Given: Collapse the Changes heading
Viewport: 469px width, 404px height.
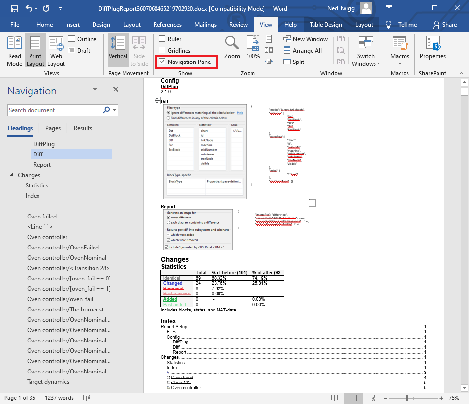Looking at the screenshot, I should (x=11, y=174).
